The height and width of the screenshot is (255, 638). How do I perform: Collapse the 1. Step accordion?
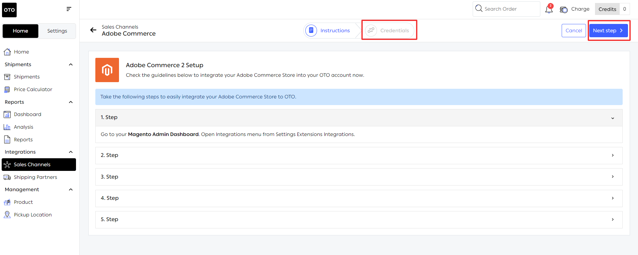[359, 118]
